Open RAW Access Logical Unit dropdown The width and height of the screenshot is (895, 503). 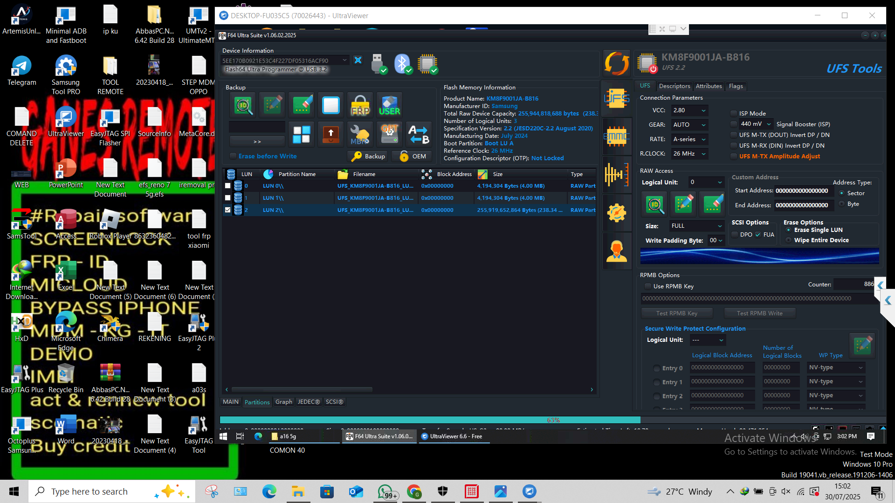[707, 183]
